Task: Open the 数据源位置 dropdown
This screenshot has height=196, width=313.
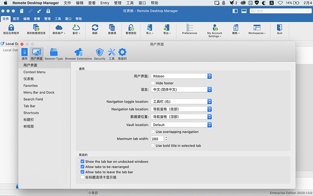Action: pos(181,116)
